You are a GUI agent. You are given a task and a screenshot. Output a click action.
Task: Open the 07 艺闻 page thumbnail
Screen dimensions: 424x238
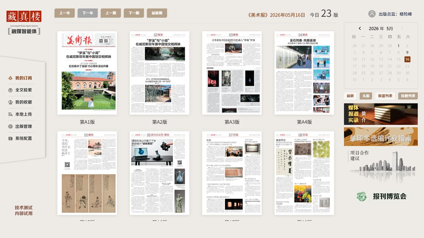(x=232, y=173)
